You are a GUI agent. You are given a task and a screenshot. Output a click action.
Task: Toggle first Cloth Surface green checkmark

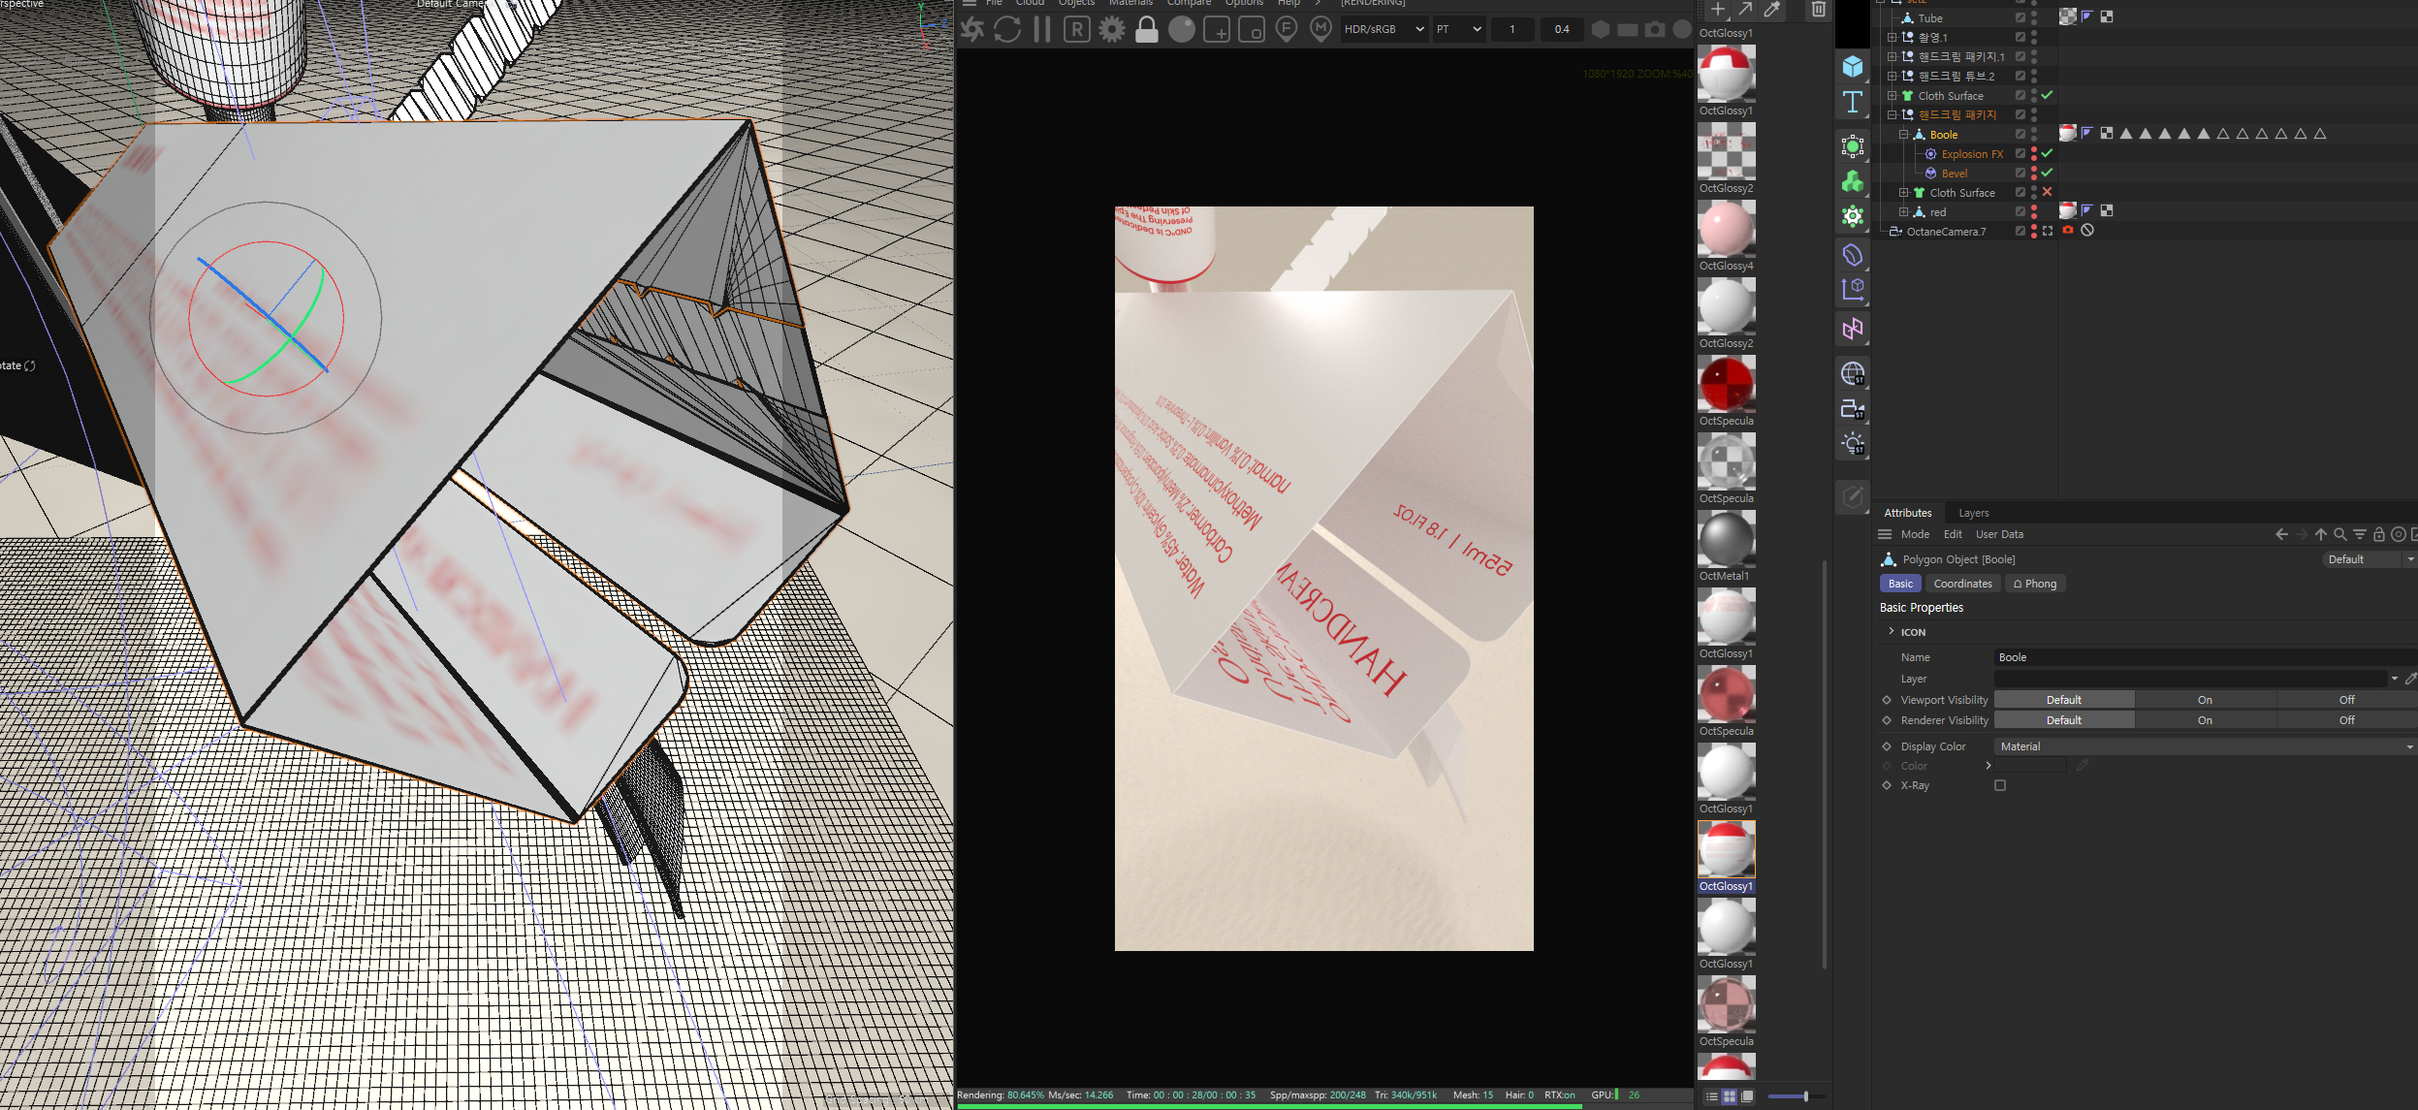point(2047,95)
